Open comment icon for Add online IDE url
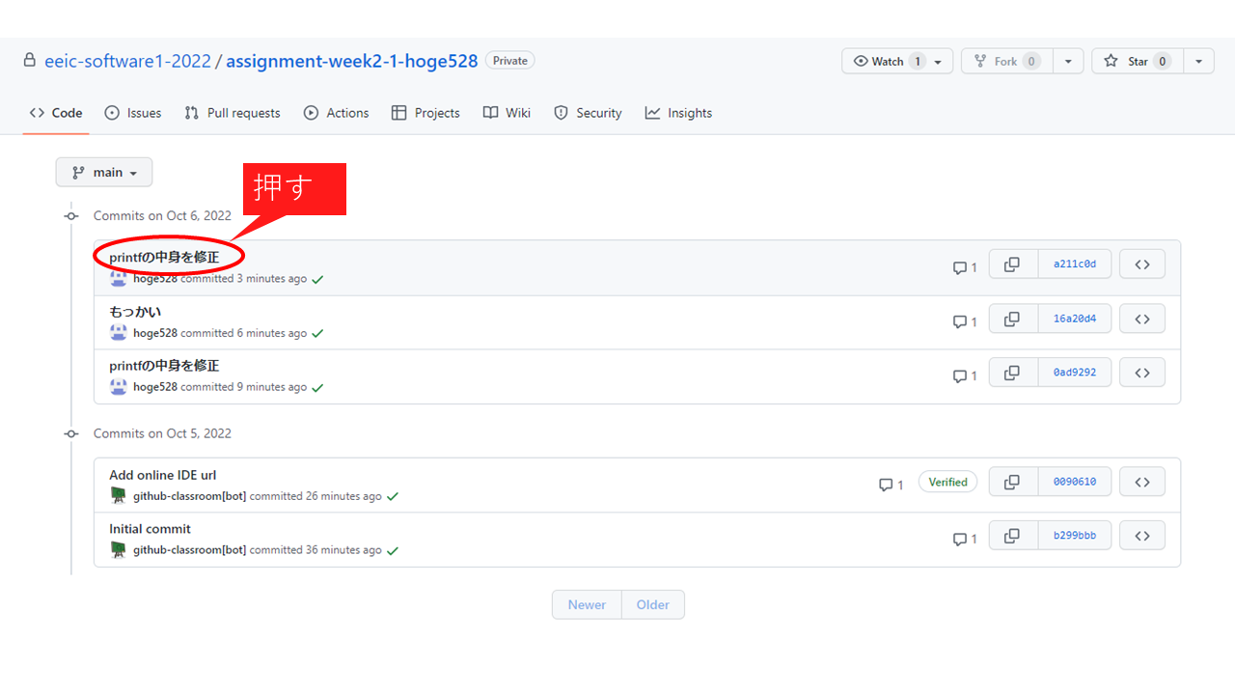Viewport: 1235px width, 695px height. pyautogui.click(x=891, y=485)
